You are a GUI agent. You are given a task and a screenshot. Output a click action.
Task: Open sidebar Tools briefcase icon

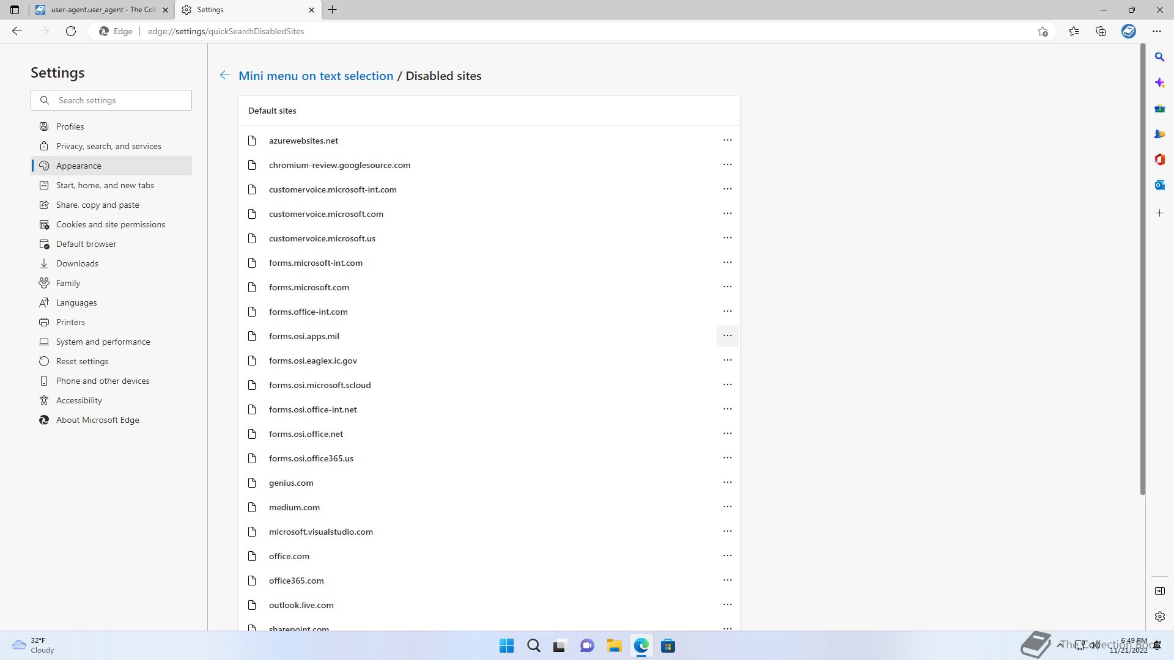click(1160, 108)
